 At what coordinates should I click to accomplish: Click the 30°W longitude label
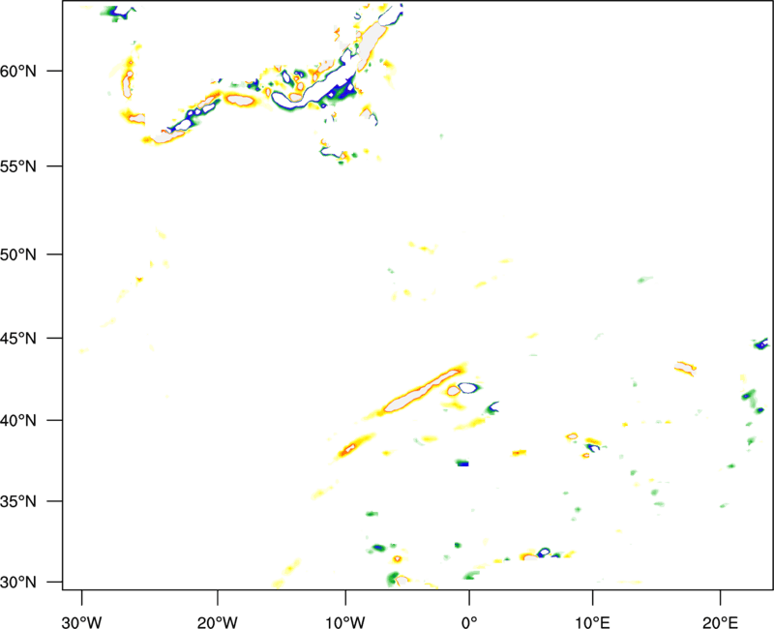click(x=82, y=622)
